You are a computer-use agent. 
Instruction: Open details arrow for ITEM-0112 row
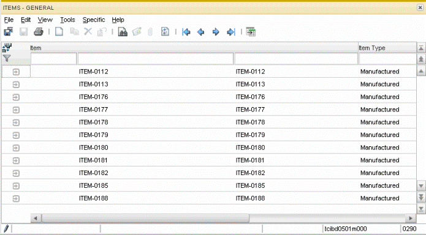click(x=16, y=72)
